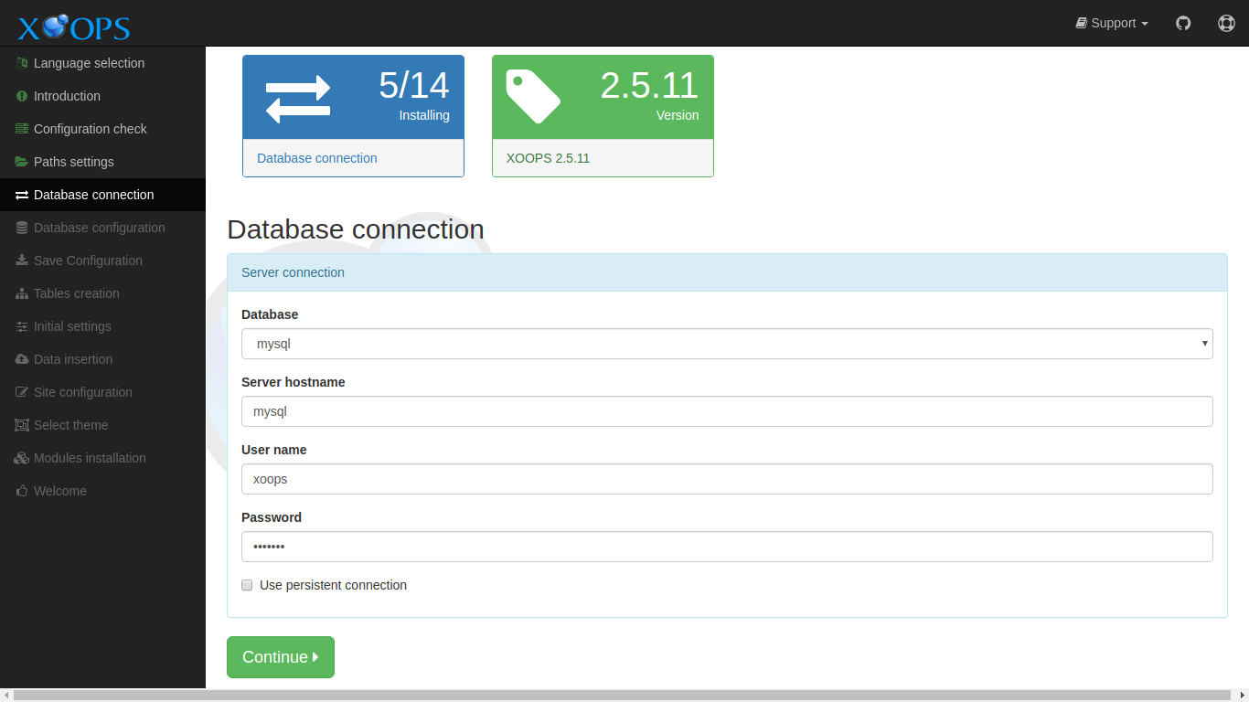Select the Introduction info icon
This screenshot has width=1249, height=702.
[20, 96]
